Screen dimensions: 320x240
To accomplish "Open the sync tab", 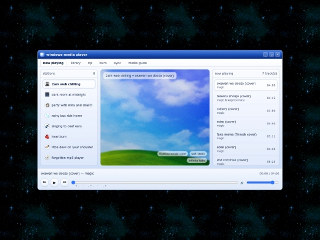I will (117, 63).
